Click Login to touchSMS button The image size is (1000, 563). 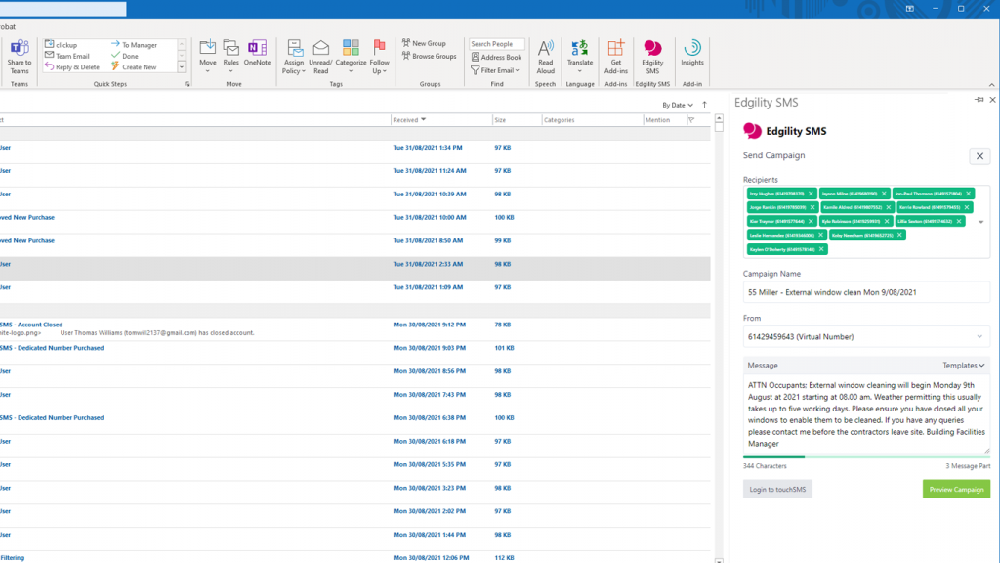777,490
